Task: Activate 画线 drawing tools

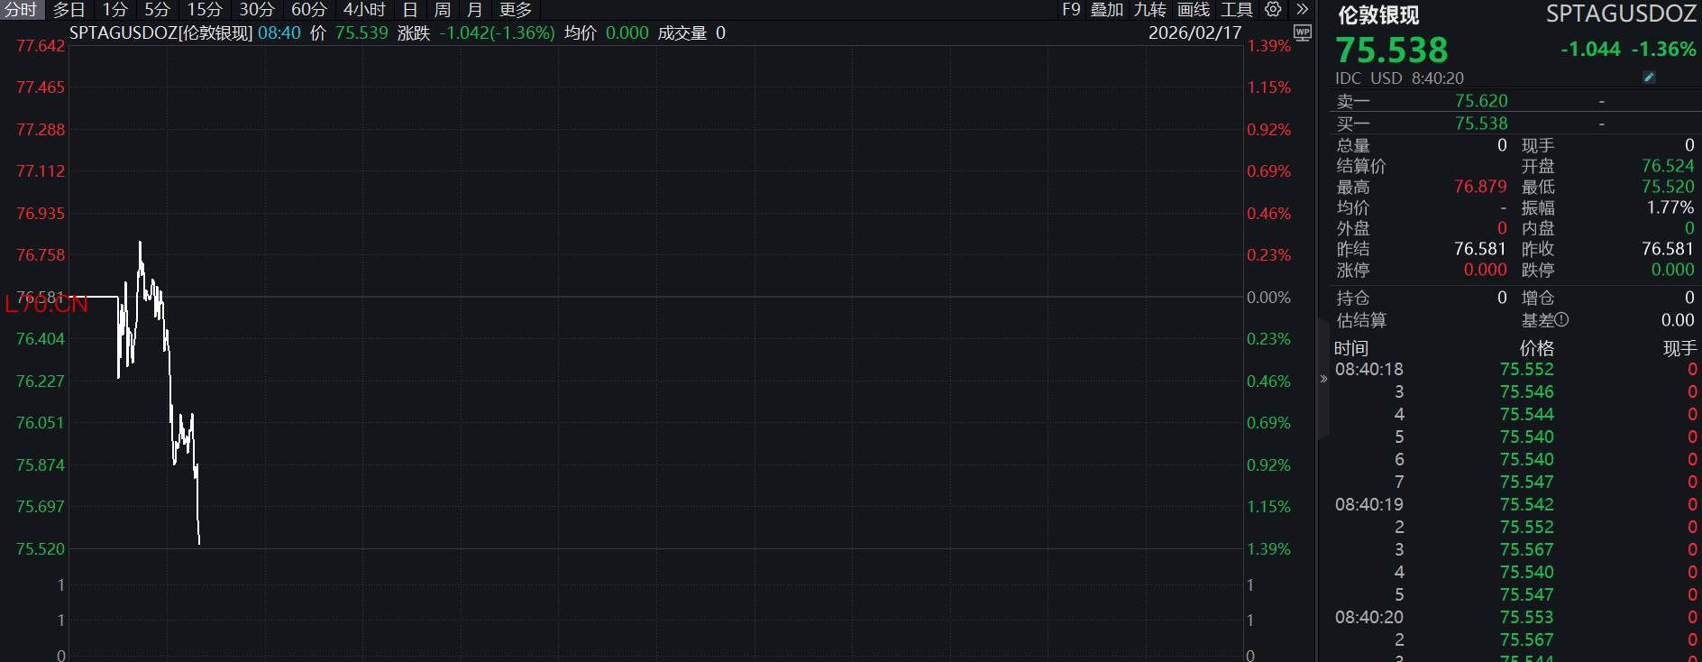Action: pos(1194,9)
